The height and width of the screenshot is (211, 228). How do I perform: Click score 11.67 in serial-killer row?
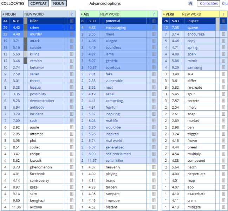tap(92, 160)
